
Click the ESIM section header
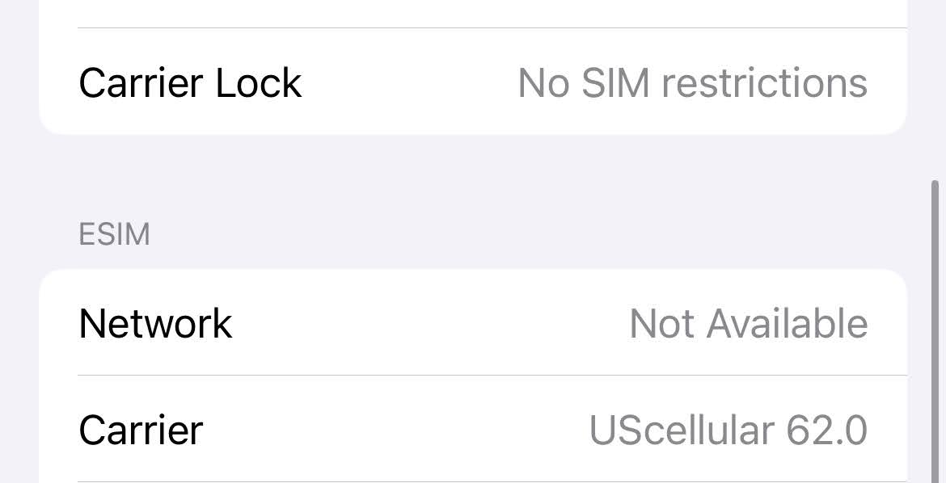coord(114,234)
